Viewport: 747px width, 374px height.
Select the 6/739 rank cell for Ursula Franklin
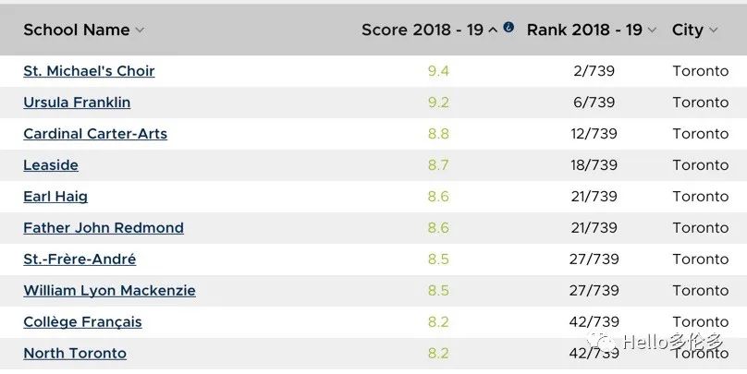coord(594,103)
